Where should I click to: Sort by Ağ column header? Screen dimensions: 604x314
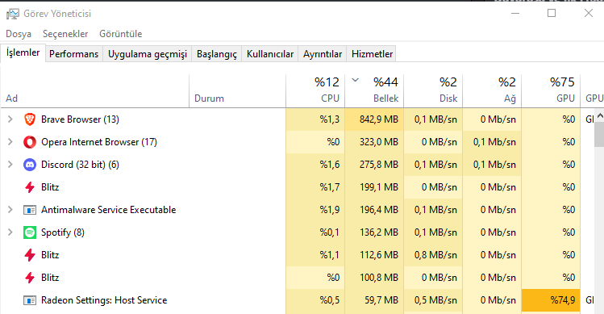tap(492, 91)
